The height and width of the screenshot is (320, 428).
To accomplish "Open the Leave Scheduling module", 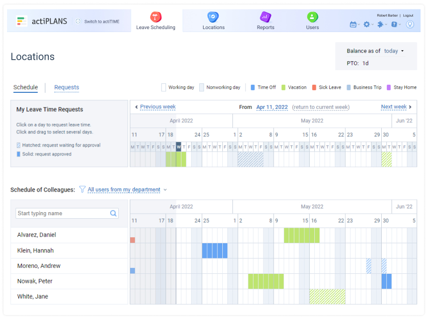I will [x=155, y=20].
